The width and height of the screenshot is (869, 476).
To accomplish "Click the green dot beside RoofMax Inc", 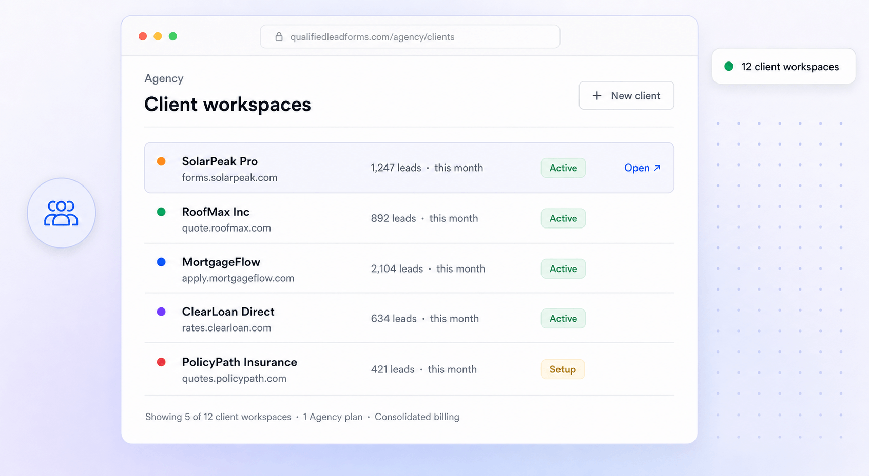I will (x=161, y=212).
